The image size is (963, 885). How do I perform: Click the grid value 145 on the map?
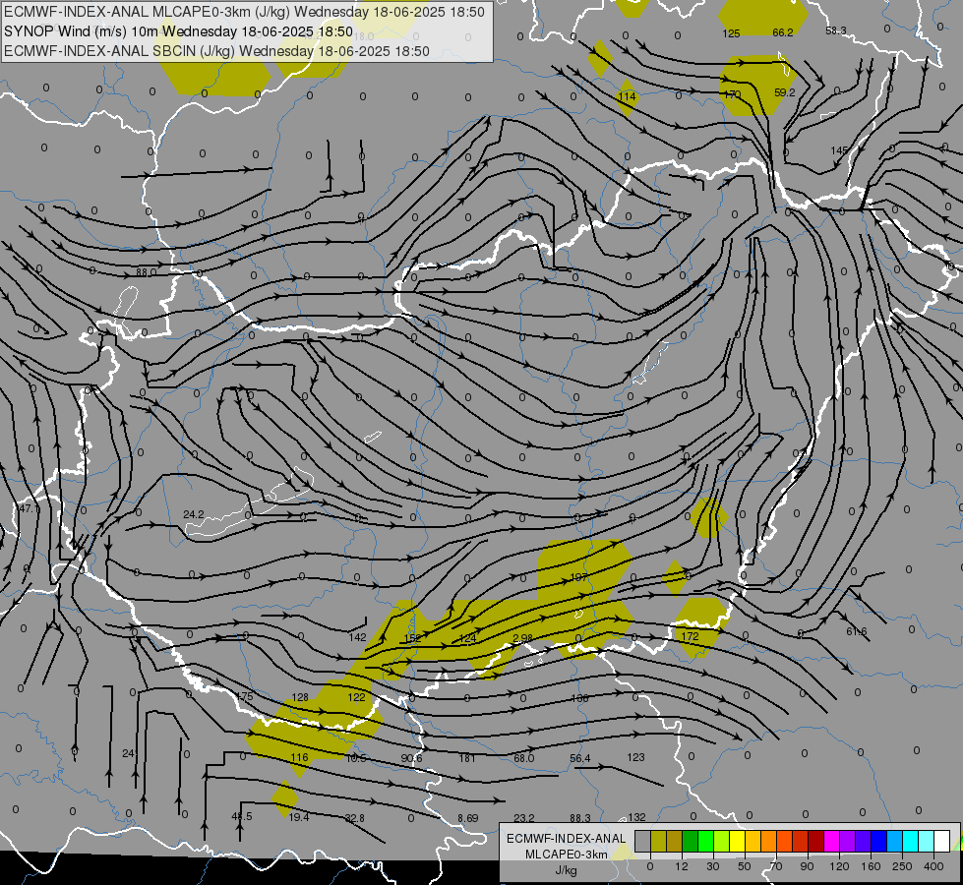(840, 150)
